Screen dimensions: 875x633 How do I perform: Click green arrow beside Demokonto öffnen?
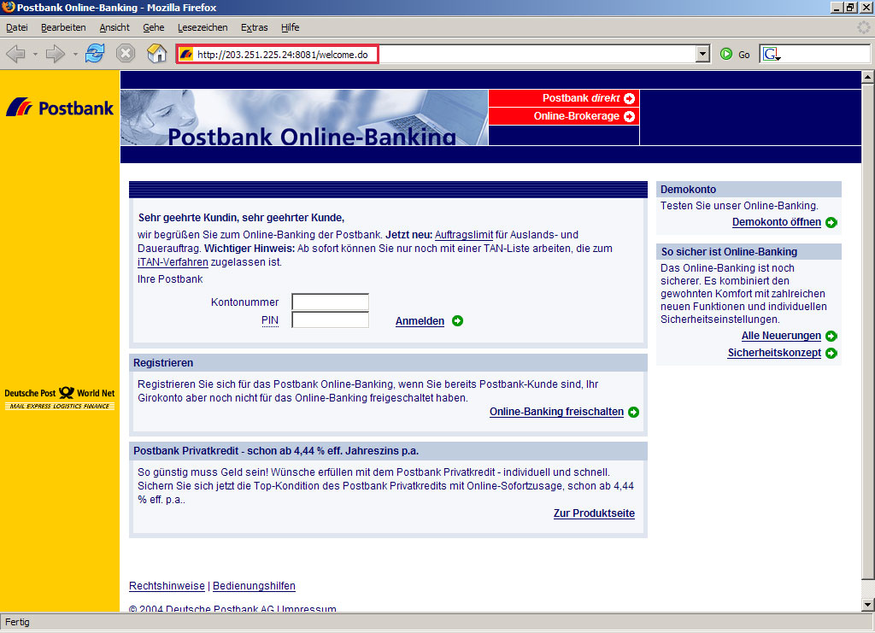(x=831, y=222)
